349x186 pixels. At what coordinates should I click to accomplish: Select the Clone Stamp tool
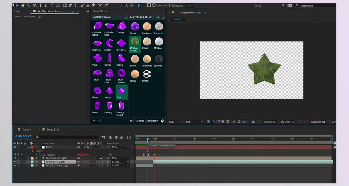tap(88, 5)
